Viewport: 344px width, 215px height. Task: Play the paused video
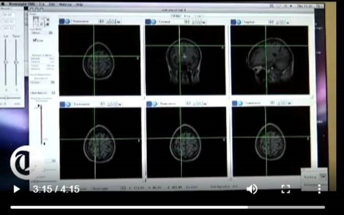[16, 189]
